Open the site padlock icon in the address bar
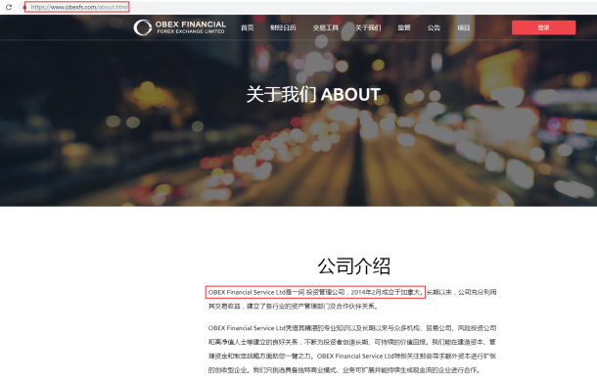The height and width of the screenshot is (385, 597). (24, 7)
